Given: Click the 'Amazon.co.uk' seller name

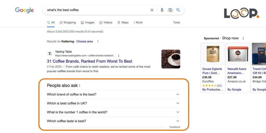Looking at the screenshot, I should tap(236, 81).
